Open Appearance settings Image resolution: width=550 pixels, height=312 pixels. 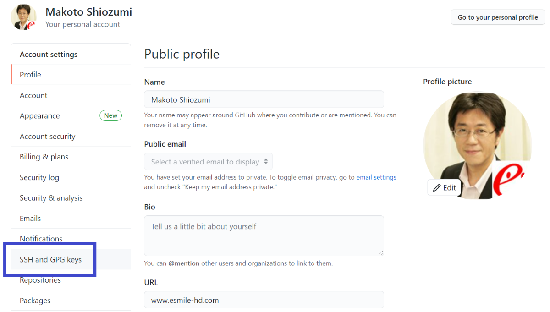[71, 116]
